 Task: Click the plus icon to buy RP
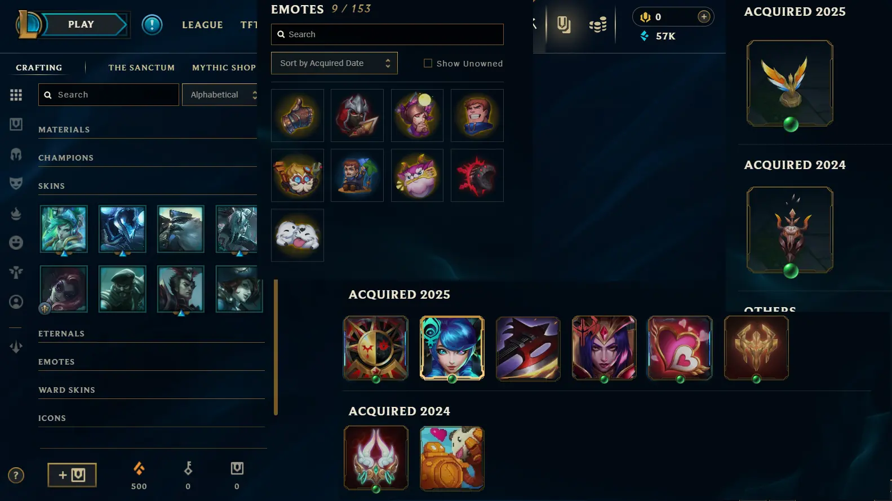pyautogui.click(x=704, y=17)
